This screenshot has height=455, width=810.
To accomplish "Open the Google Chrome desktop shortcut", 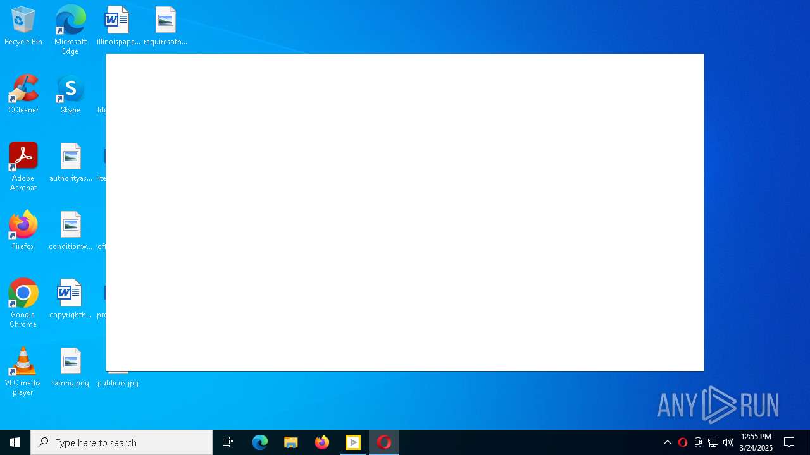I will click(x=23, y=303).
